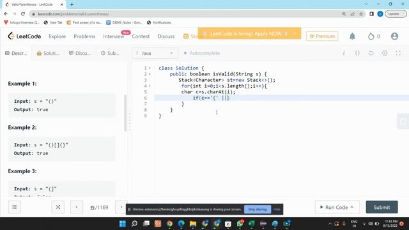Open the browser side panel icon

372,14
